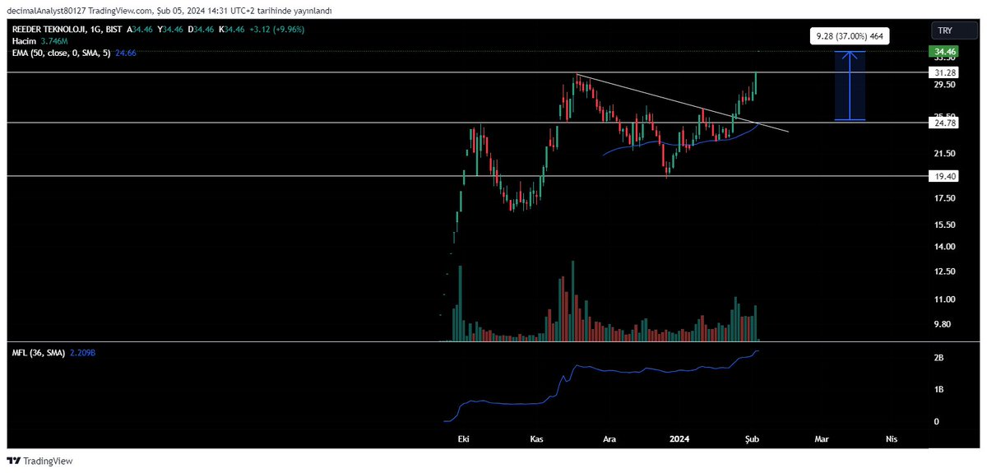Click the 9.28 (37.00%) 464 measurement label
This screenshot has width=987, height=473.
tap(850, 36)
